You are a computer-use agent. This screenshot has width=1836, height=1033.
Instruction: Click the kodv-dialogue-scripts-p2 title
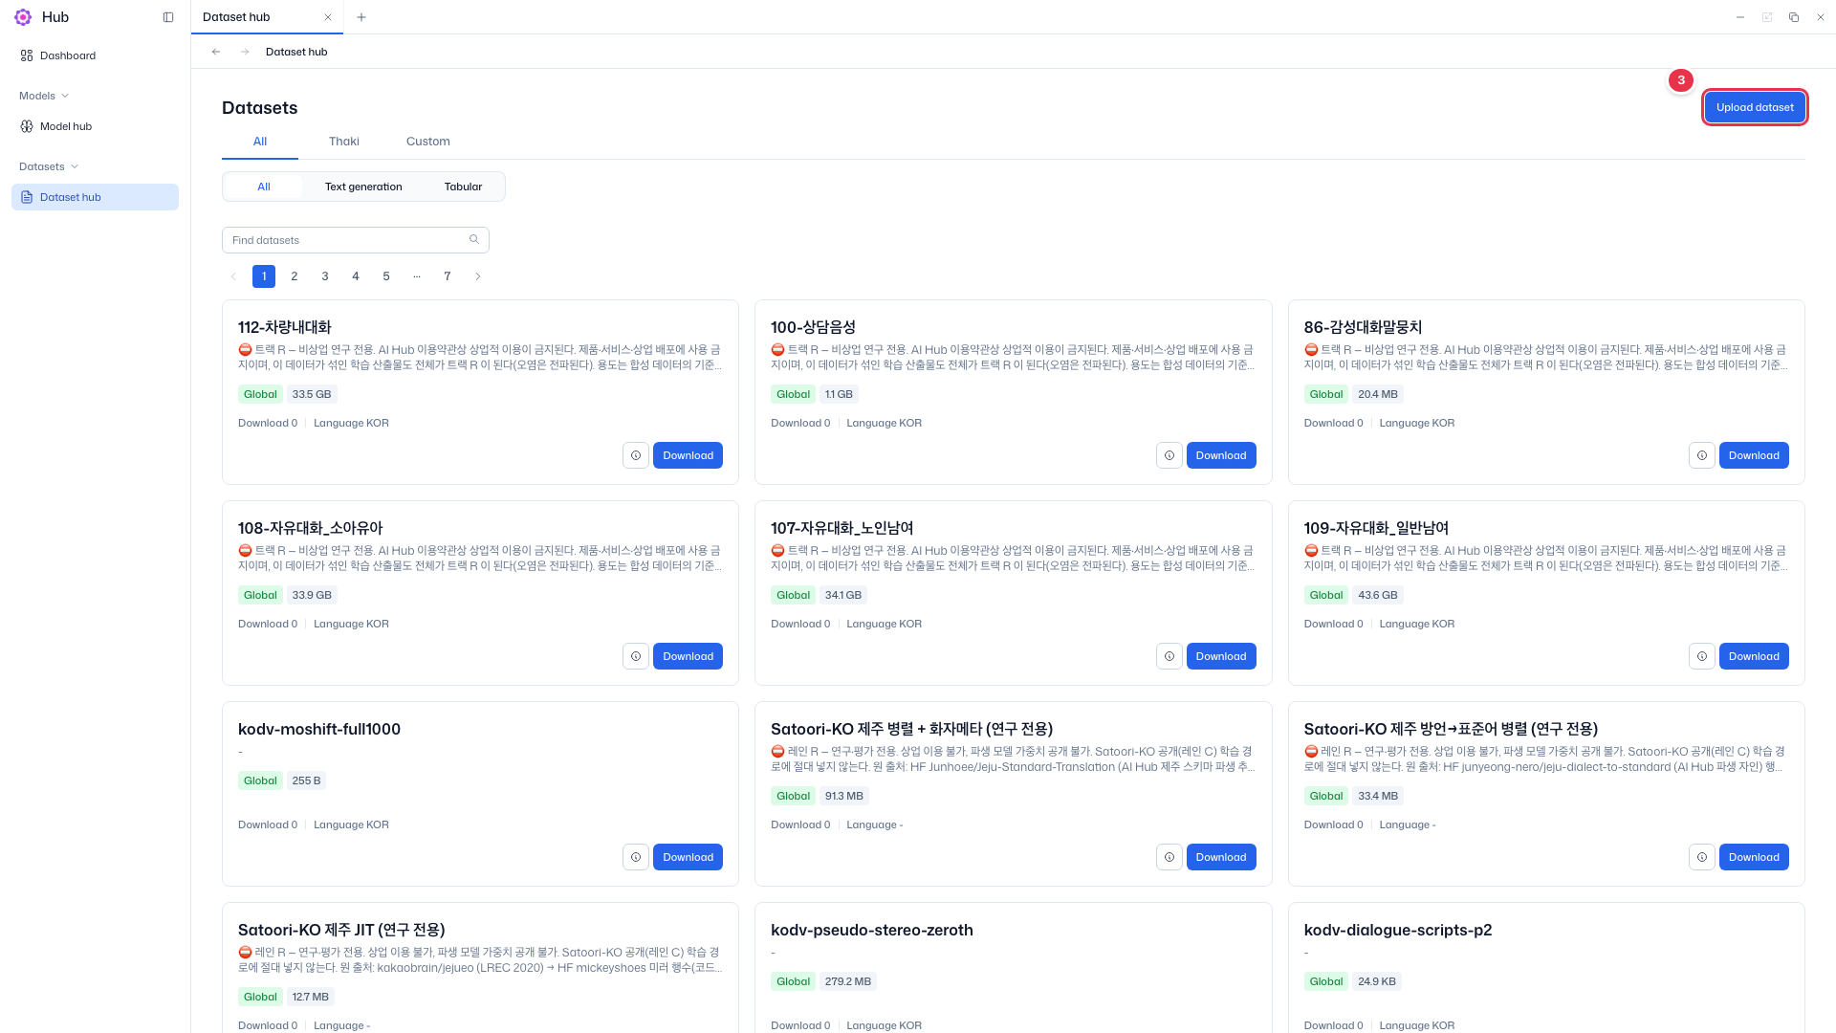click(1398, 930)
